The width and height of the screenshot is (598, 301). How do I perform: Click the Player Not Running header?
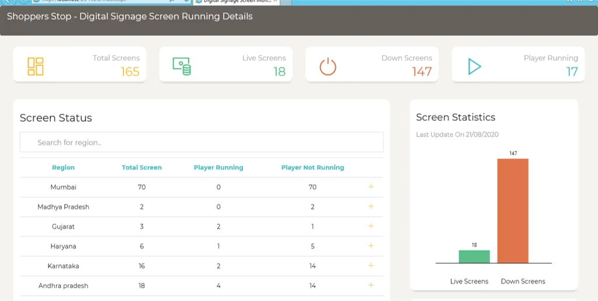click(313, 167)
